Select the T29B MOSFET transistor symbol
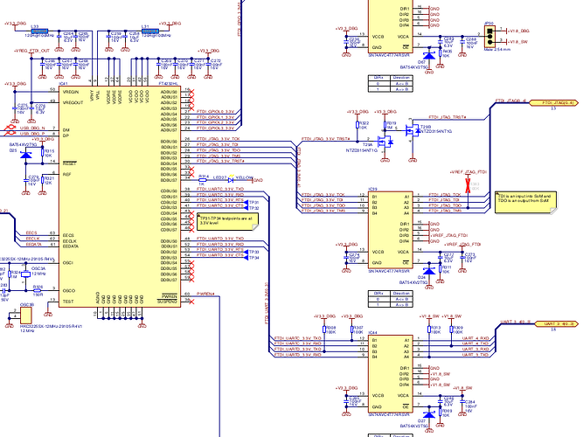The width and height of the screenshot is (583, 437). pos(413,130)
